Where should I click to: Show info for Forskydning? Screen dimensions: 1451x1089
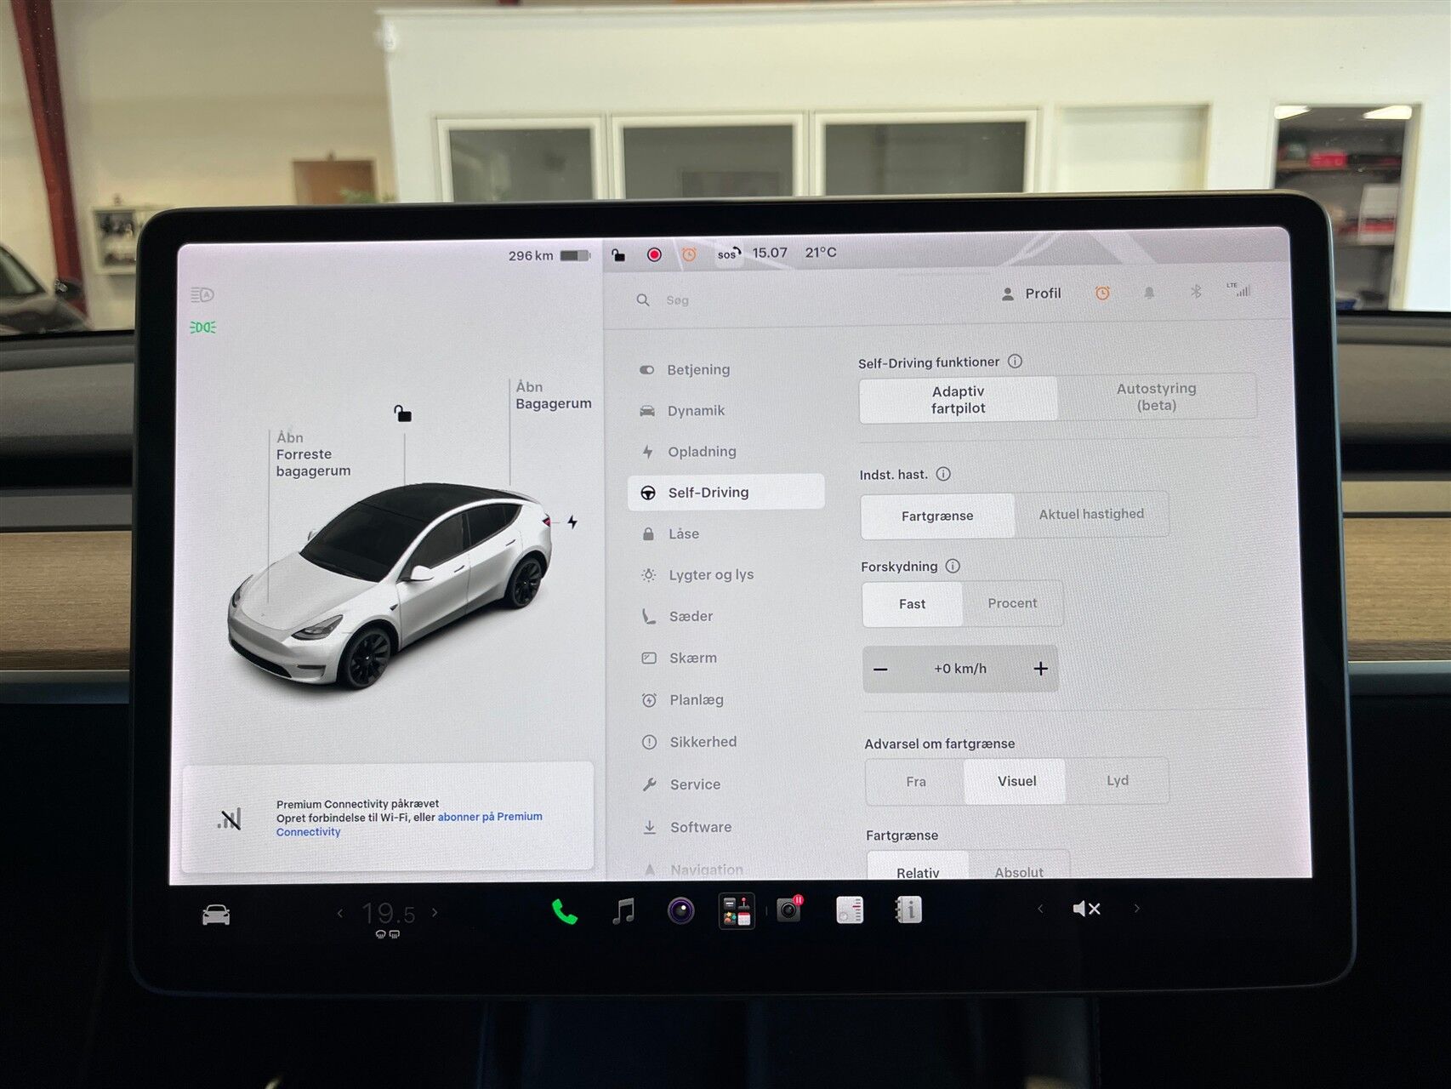(953, 566)
